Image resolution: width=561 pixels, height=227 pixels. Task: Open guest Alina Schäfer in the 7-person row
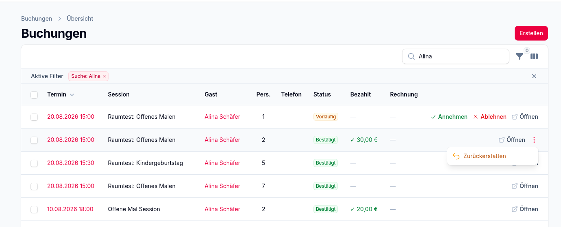click(222, 186)
